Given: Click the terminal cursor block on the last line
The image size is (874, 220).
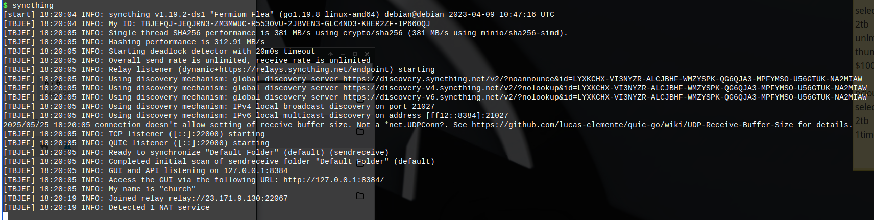Looking at the screenshot, I should (x=5, y=216).
